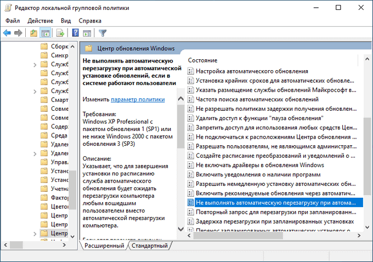Expand the selected Центр tree node
373x262 pixels.
(x=35, y=233)
